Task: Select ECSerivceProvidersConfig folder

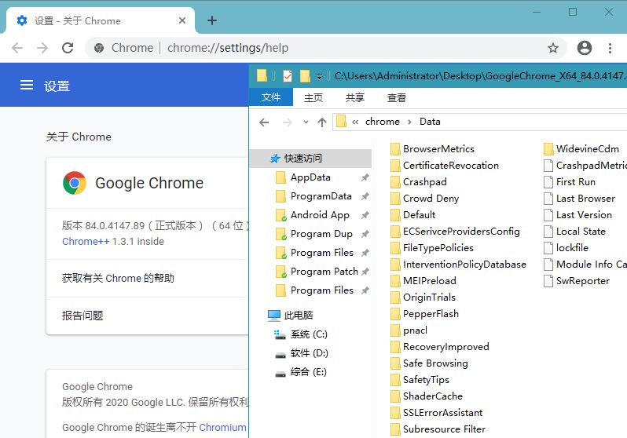Action: (x=455, y=231)
